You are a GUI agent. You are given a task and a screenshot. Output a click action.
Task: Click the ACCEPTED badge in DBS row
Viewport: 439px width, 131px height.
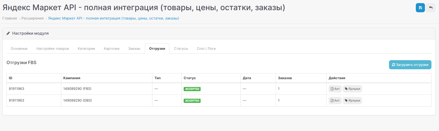(x=192, y=101)
